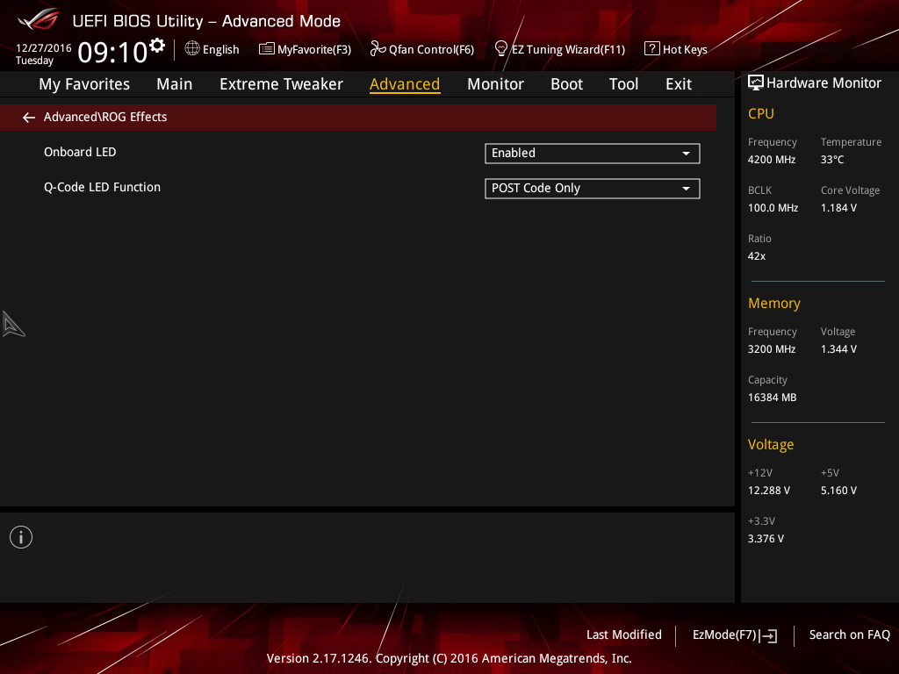Click the BCLK value 100.0 MHz
This screenshot has height=674, width=899.
773,207
